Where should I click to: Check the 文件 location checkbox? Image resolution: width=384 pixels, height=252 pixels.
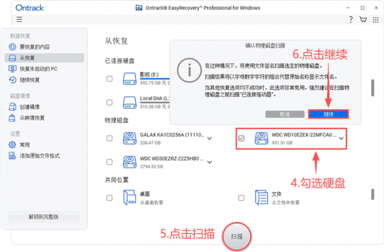(x=241, y=198)
